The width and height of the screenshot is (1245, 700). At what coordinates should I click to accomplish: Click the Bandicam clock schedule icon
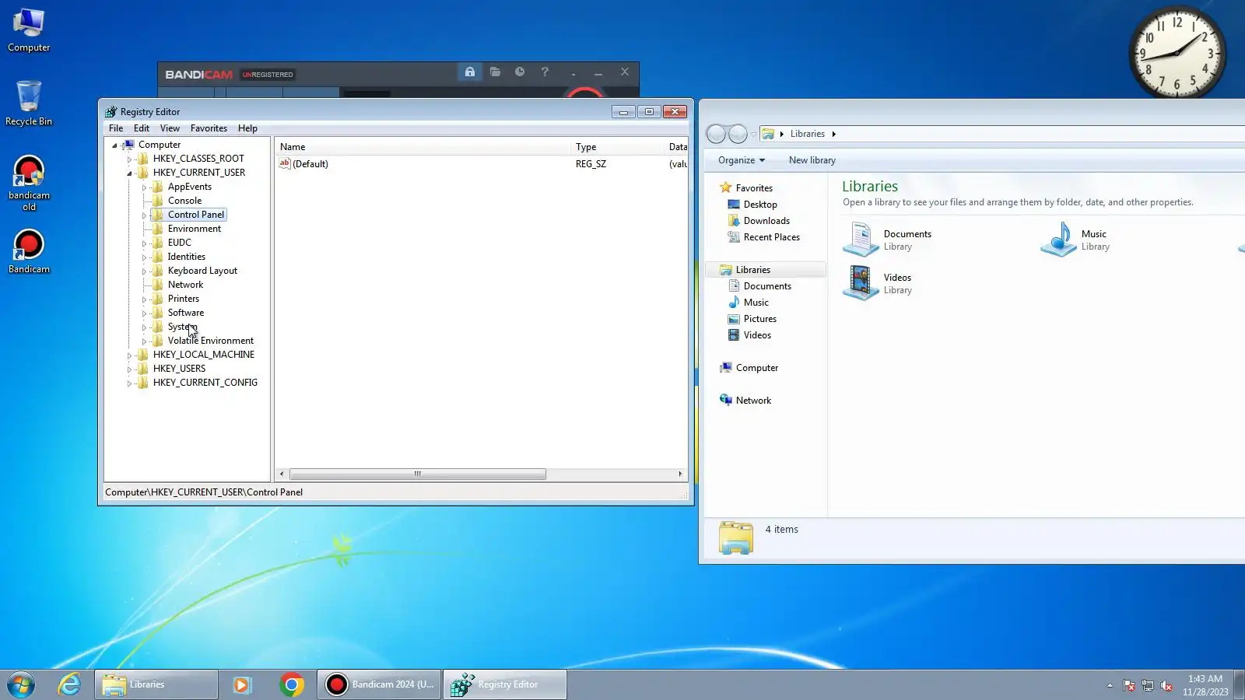520,72
